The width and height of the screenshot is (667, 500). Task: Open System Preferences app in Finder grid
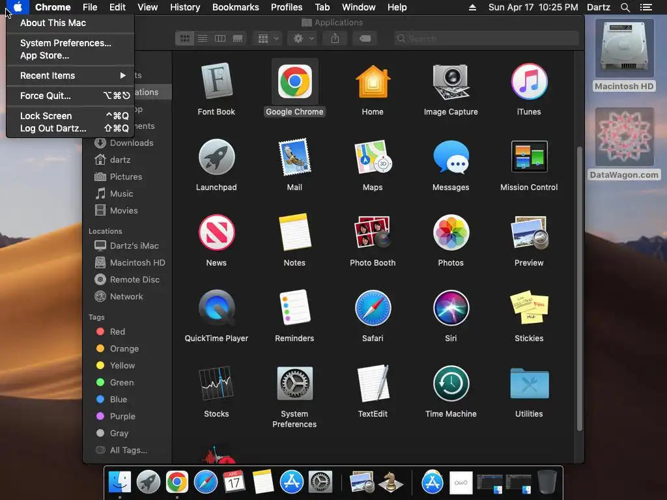click(x=294, y=383)
